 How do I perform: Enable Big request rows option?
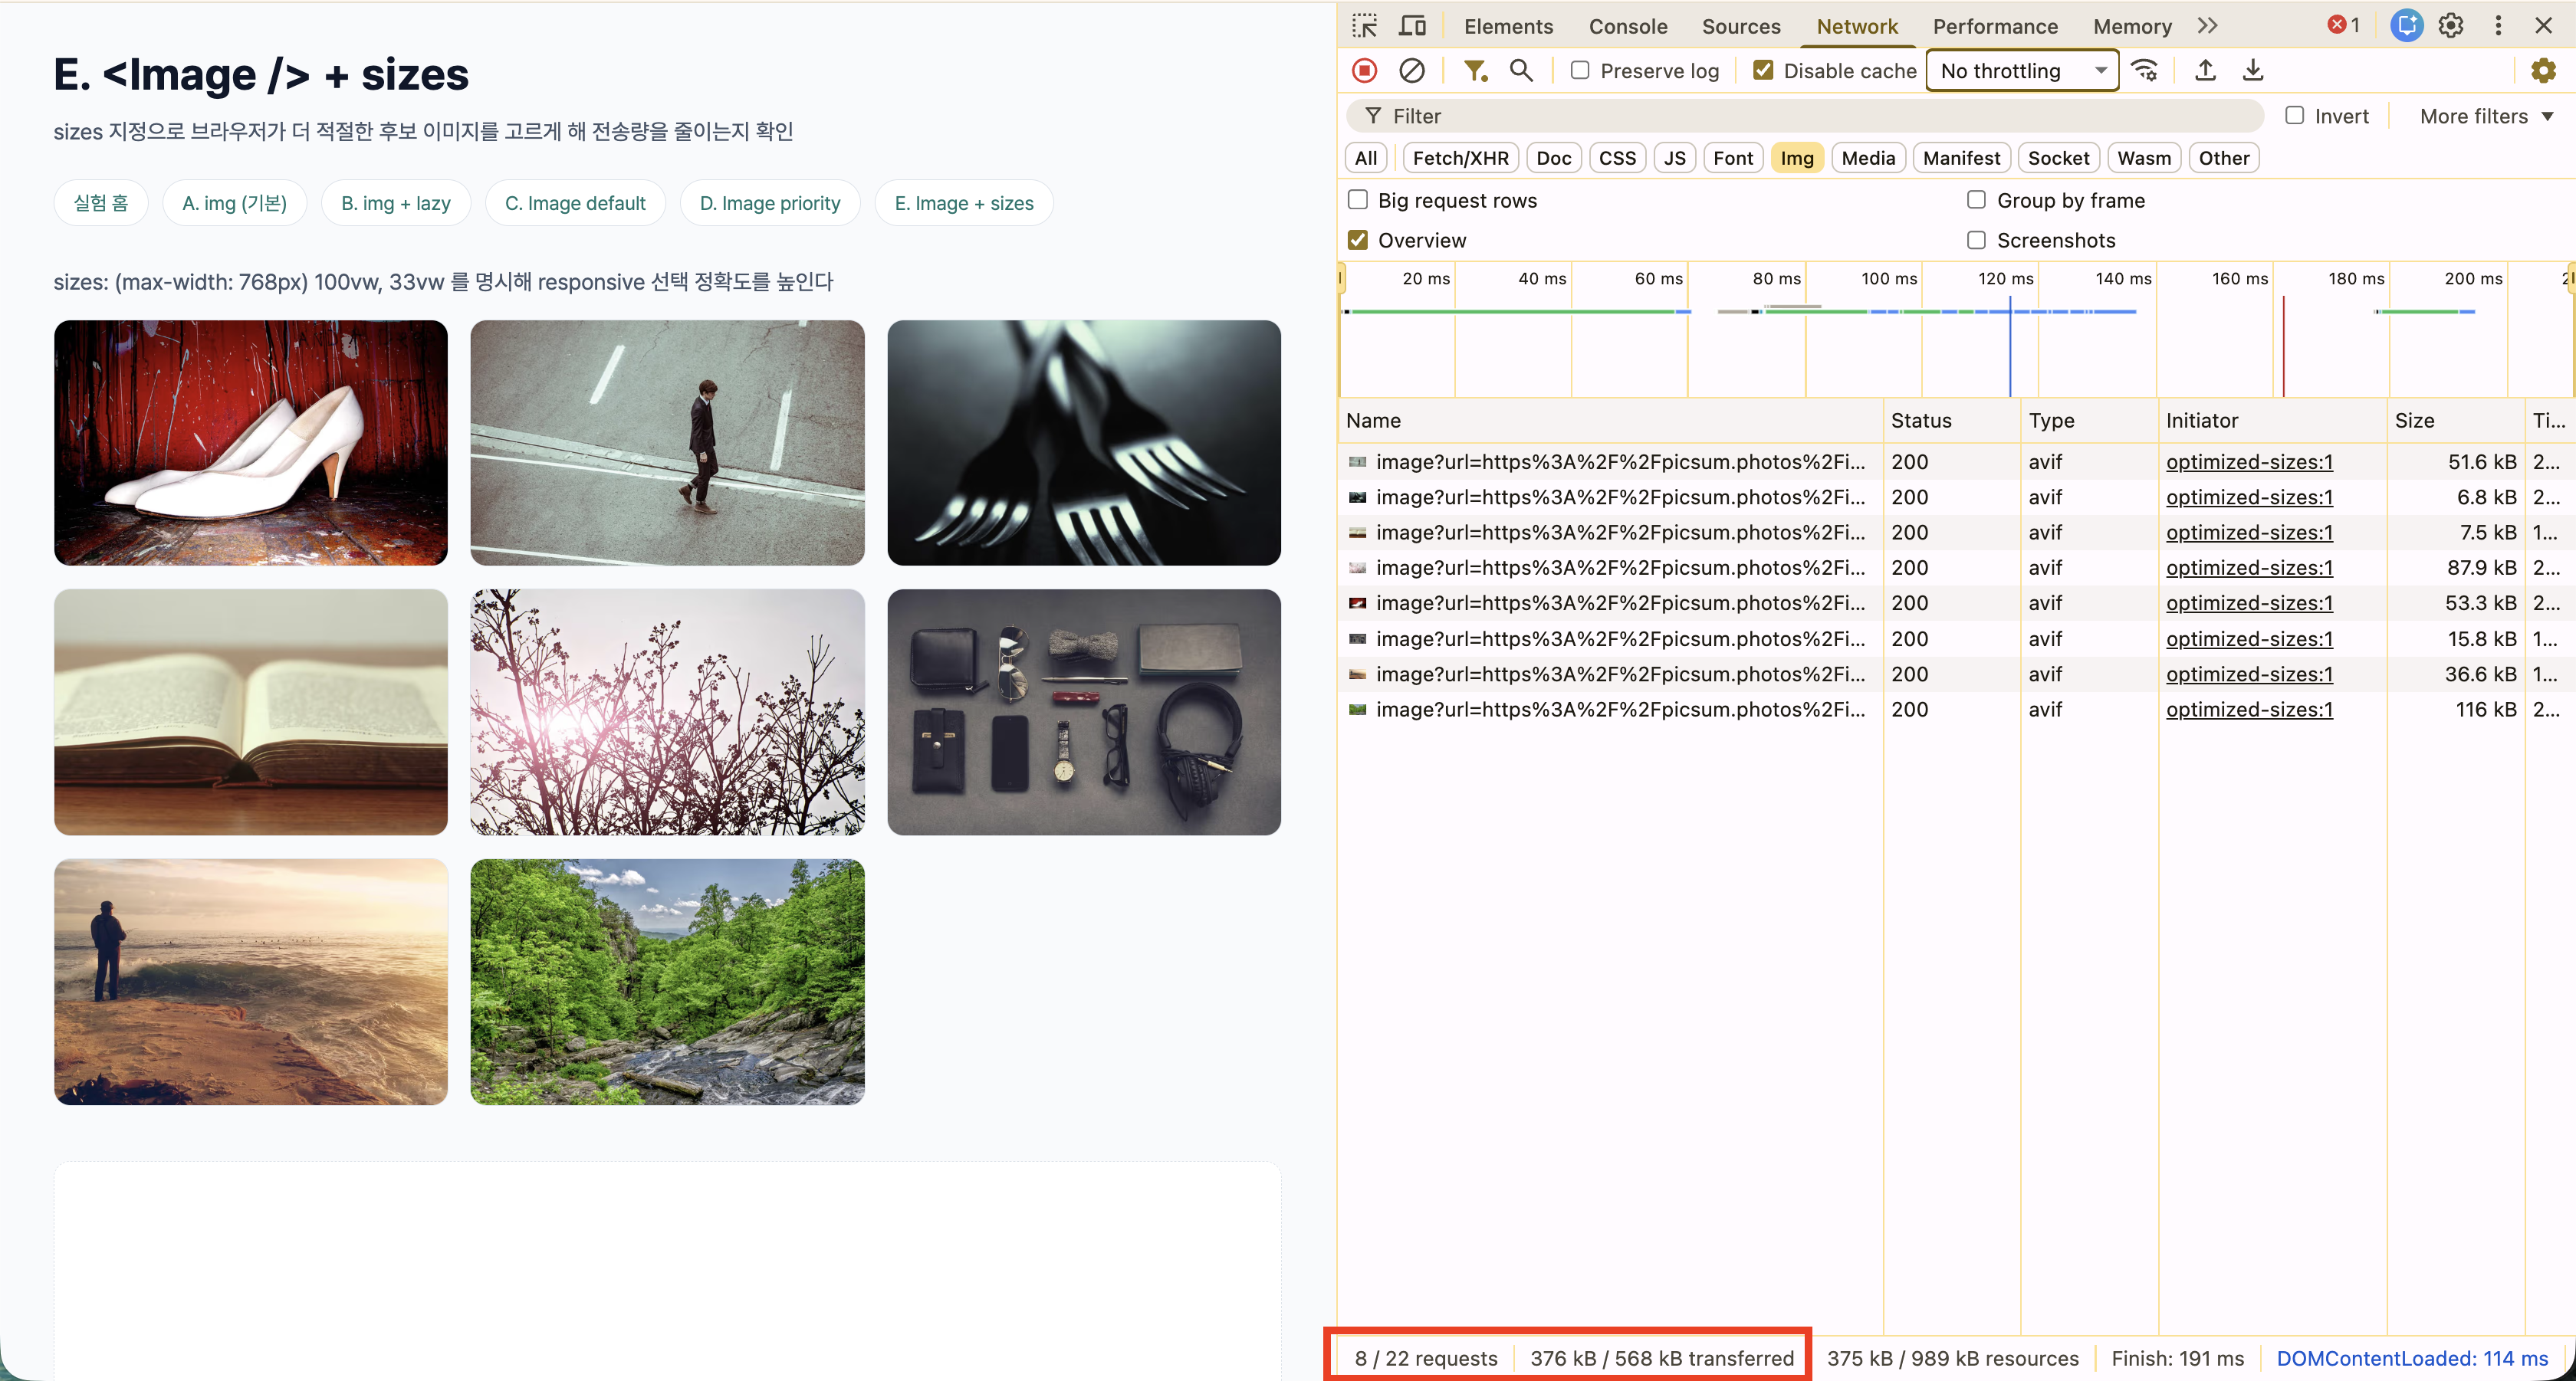1358,200
